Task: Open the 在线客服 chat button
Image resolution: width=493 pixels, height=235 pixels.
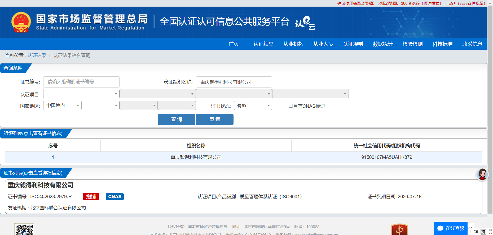Action: point(451,228)
